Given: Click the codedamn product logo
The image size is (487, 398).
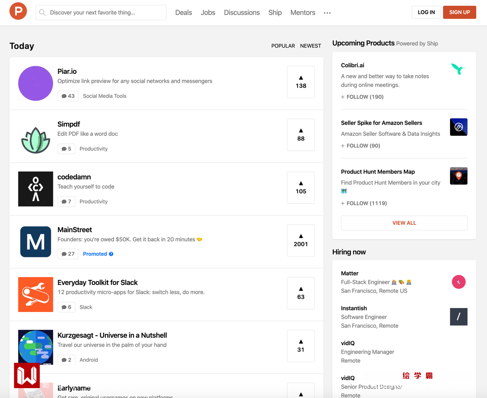Looking at the screenshot, I should pos(36,189).
